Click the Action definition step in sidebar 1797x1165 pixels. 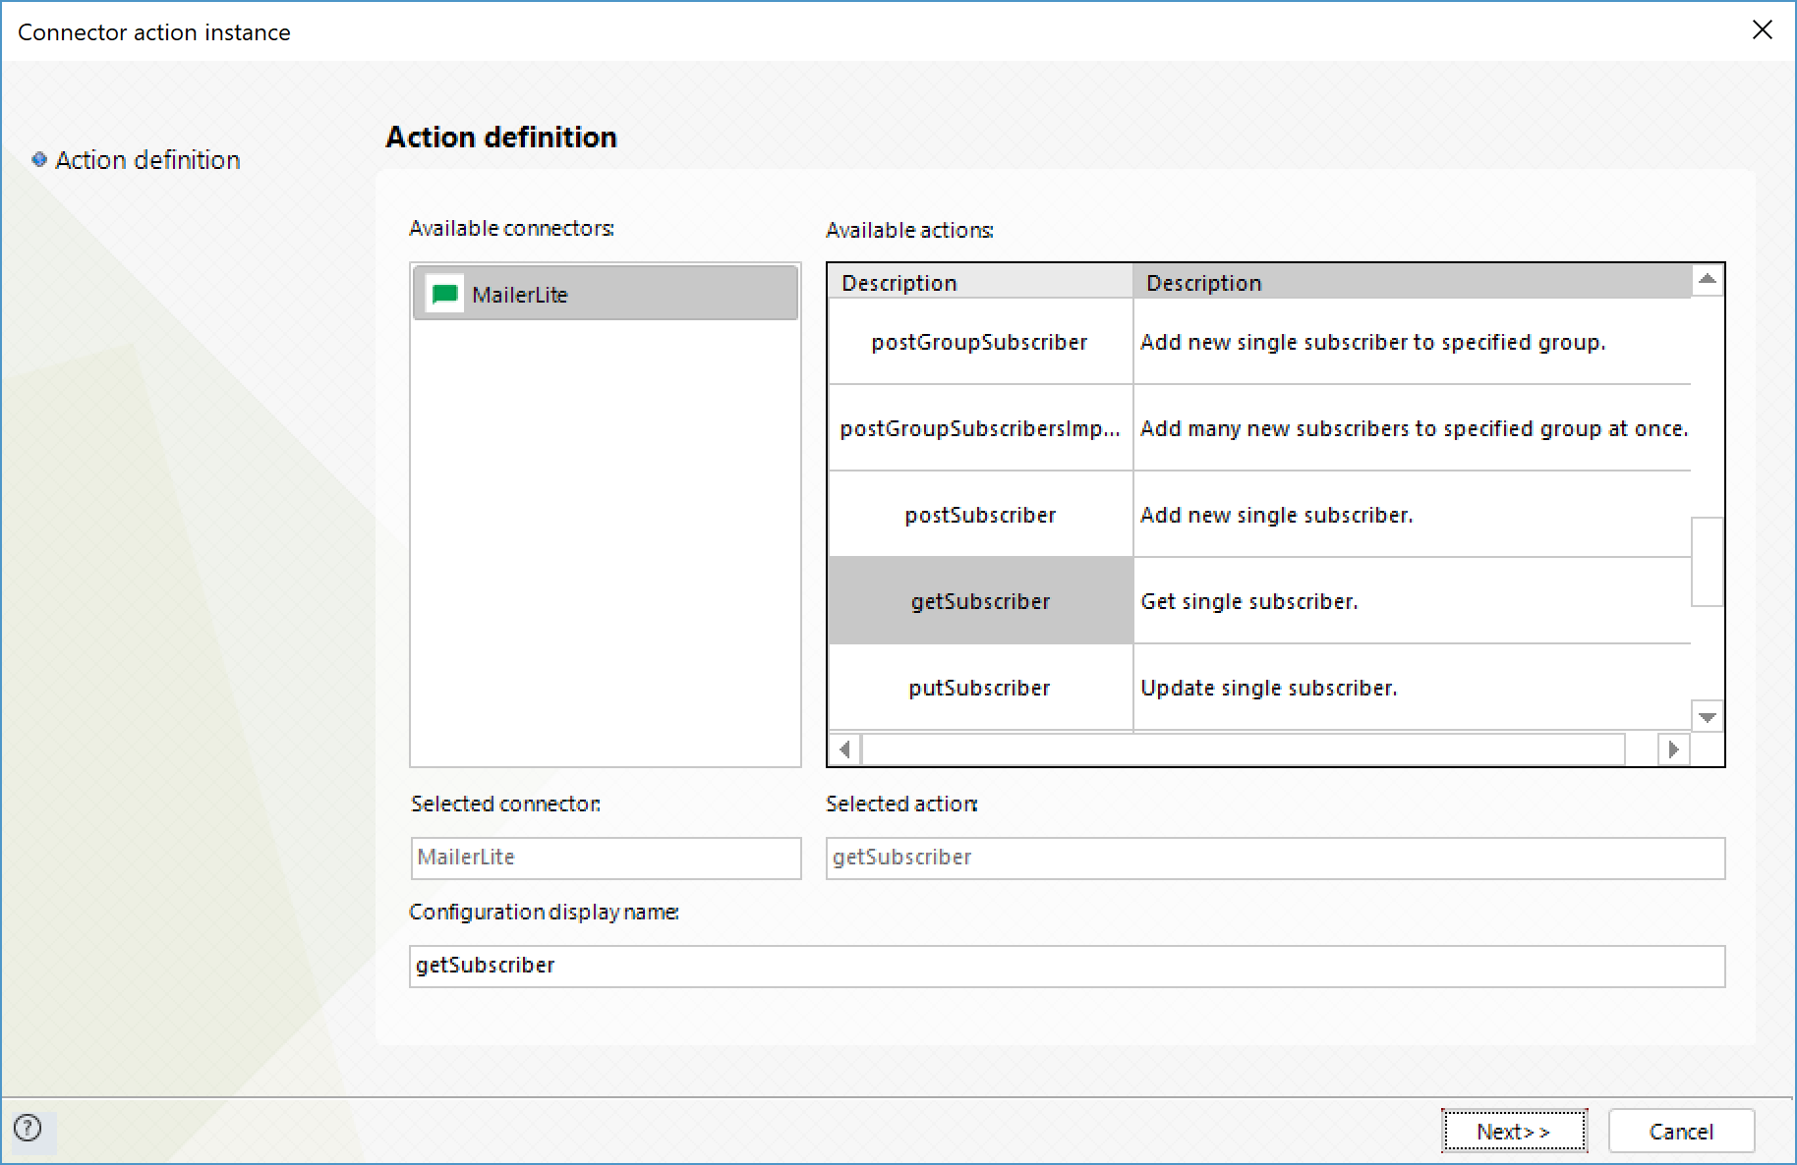coord(147,160)
